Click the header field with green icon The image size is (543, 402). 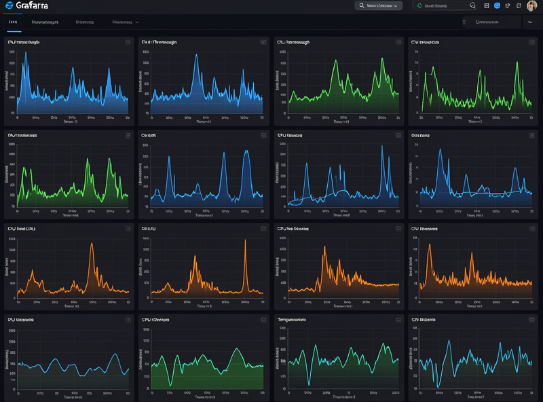(x=445, y=5)
